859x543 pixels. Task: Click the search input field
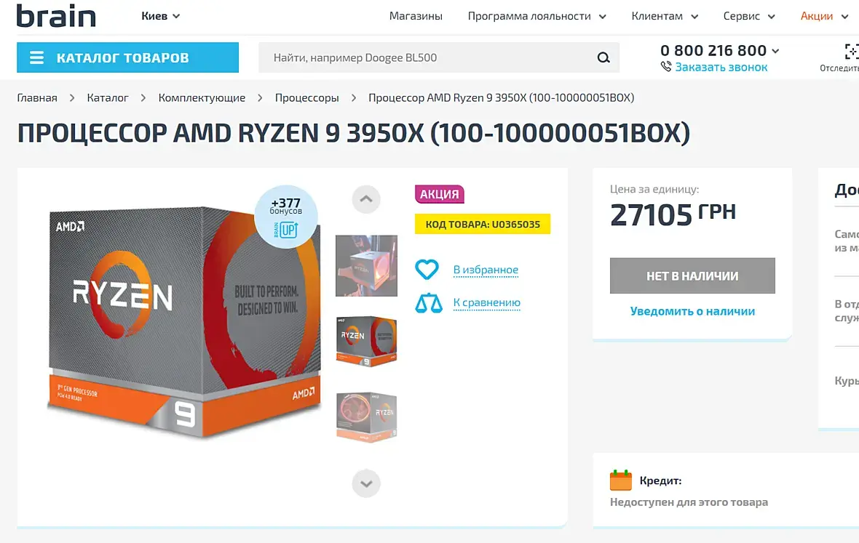429,57
